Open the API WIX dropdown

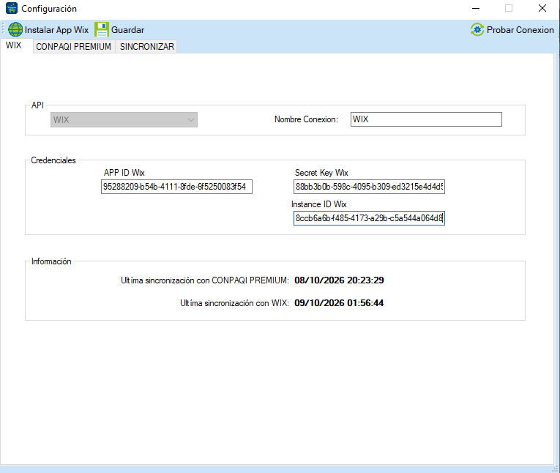(x=124, y=119)
